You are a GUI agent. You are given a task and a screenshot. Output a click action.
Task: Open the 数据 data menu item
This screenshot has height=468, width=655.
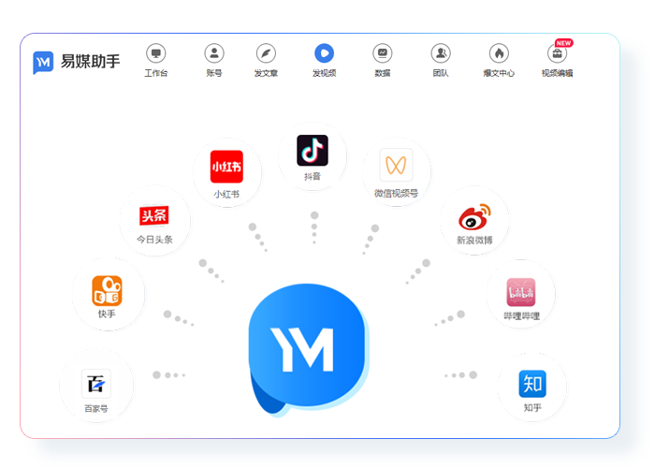[x=382, y=54]
